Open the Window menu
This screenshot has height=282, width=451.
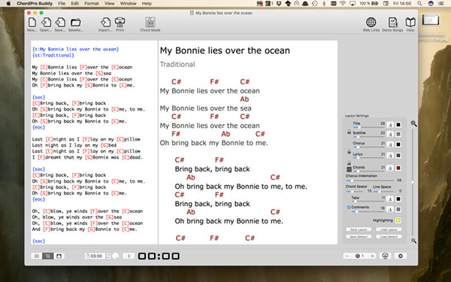point(128,4)
